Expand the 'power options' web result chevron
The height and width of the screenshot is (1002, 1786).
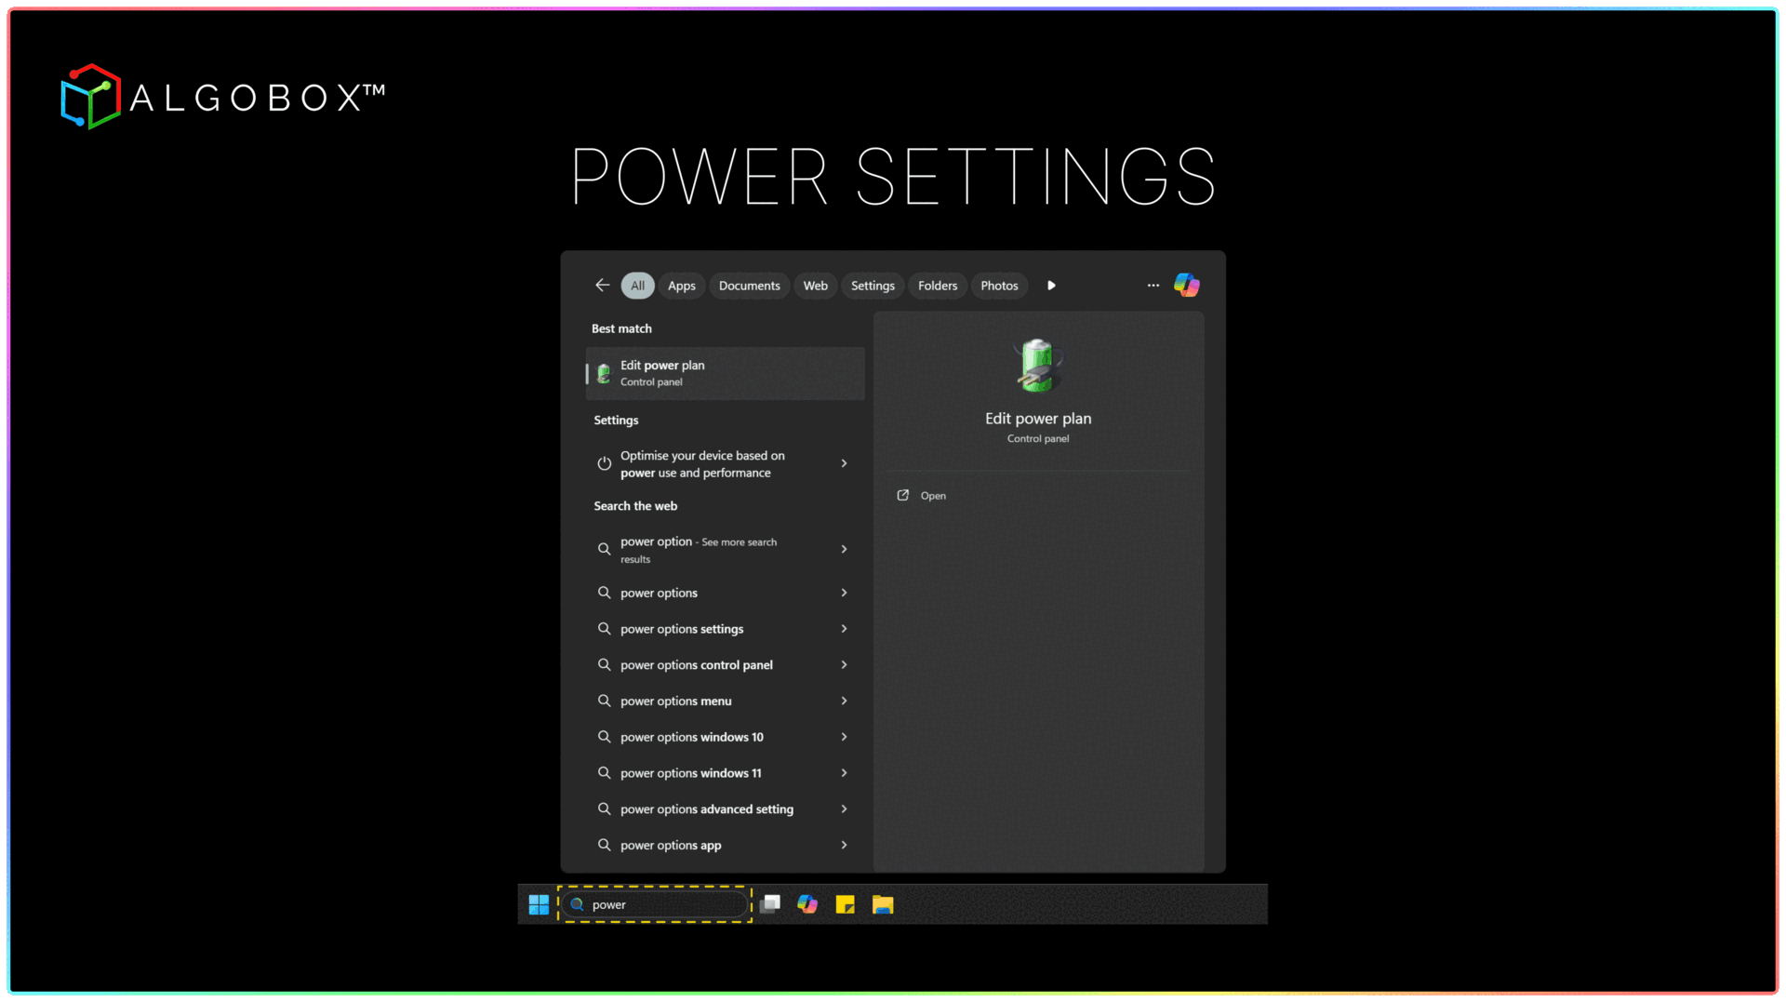[844, 593]
